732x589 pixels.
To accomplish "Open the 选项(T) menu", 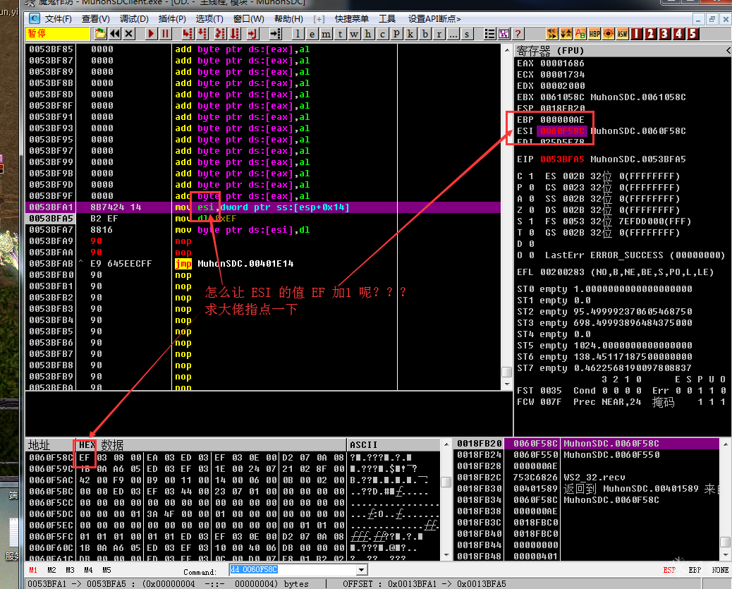I will (x=209, y=18).
